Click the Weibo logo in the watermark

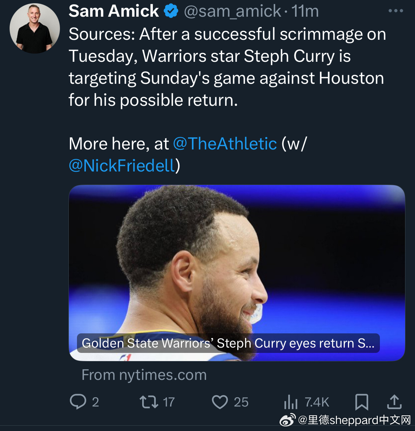[287, 420]
